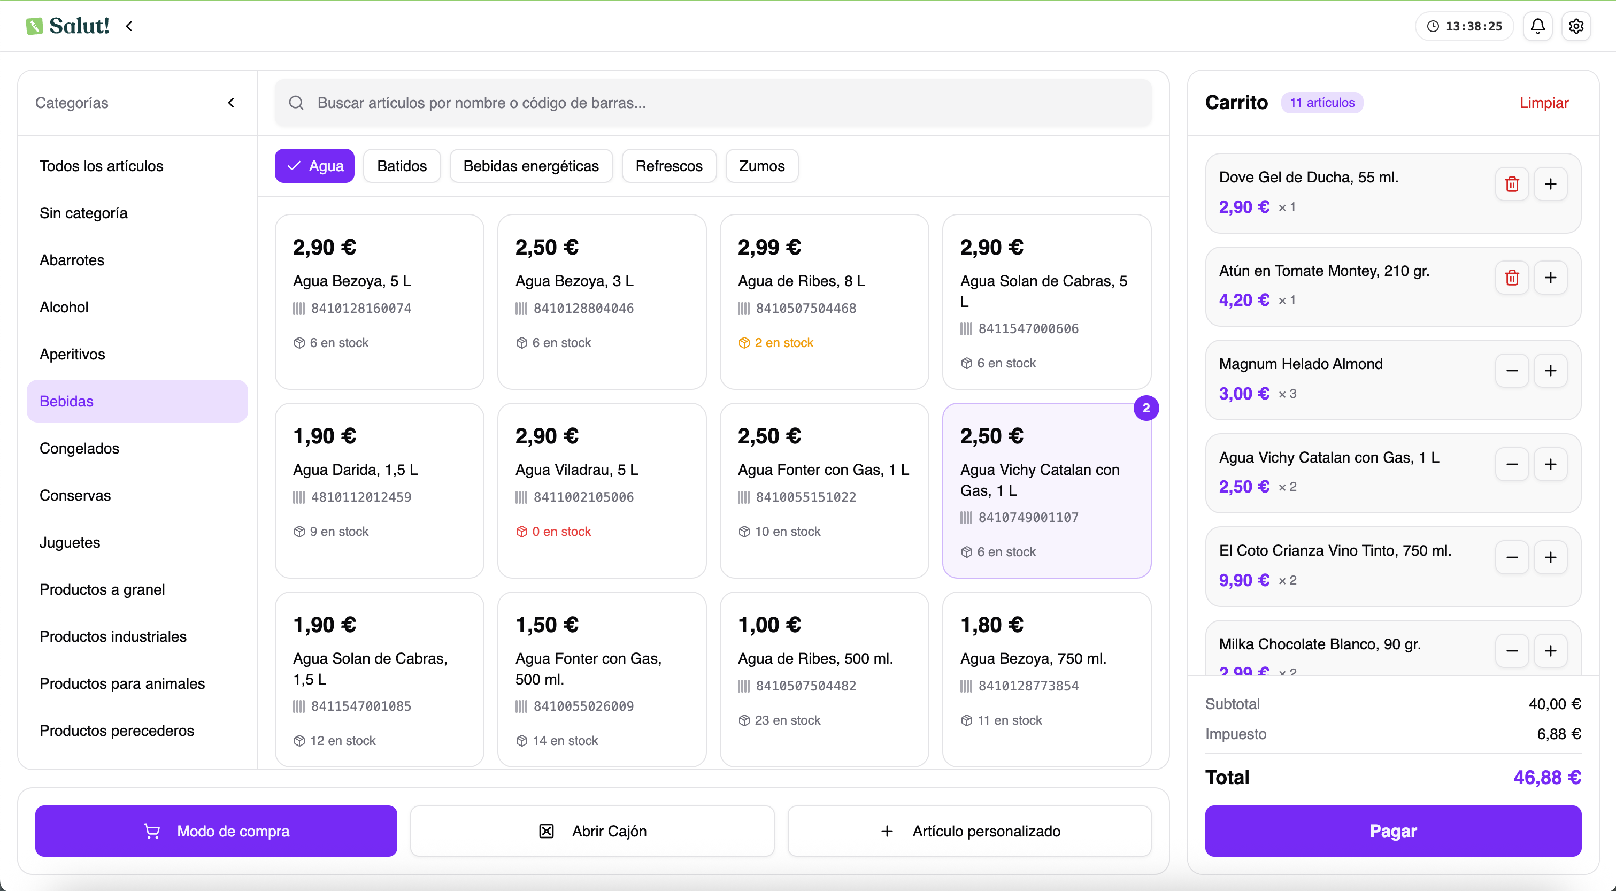Screen dimensions: 1616x891
Task: Open the notifications bell
Action: coord(1537,26)
